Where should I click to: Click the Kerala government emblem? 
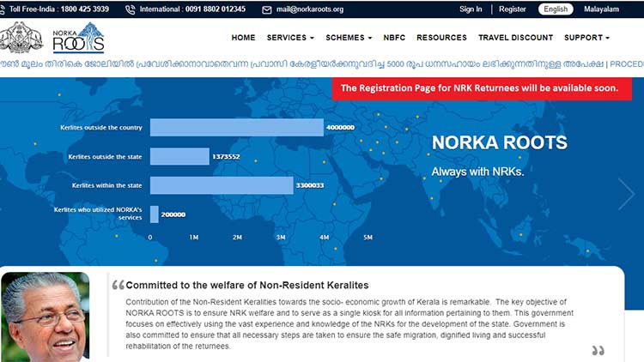click(x=21, y=38)
